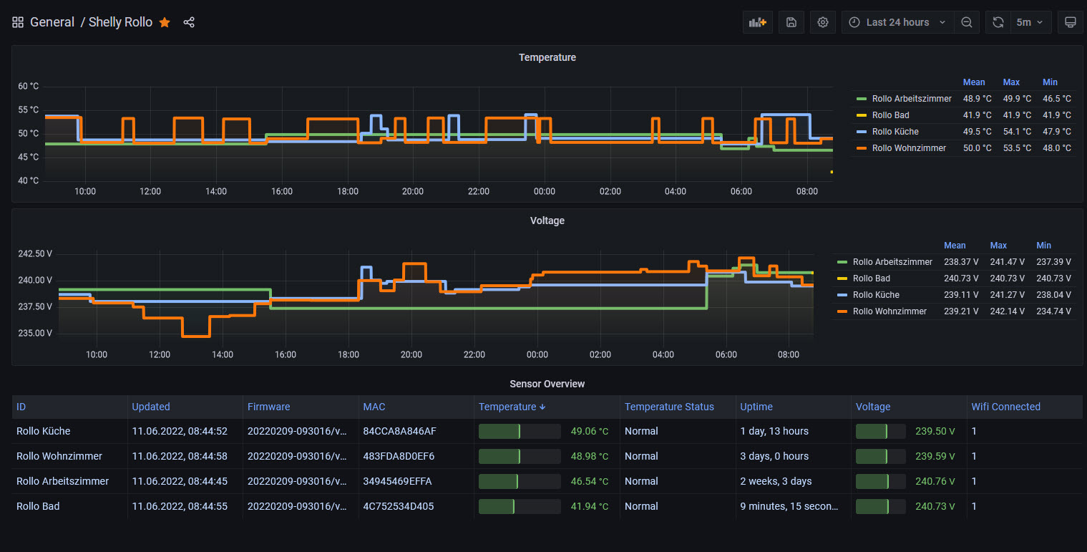Click uptime value 2 weeks, 3 days
The image size is (1087, 552).
point(776,481)
